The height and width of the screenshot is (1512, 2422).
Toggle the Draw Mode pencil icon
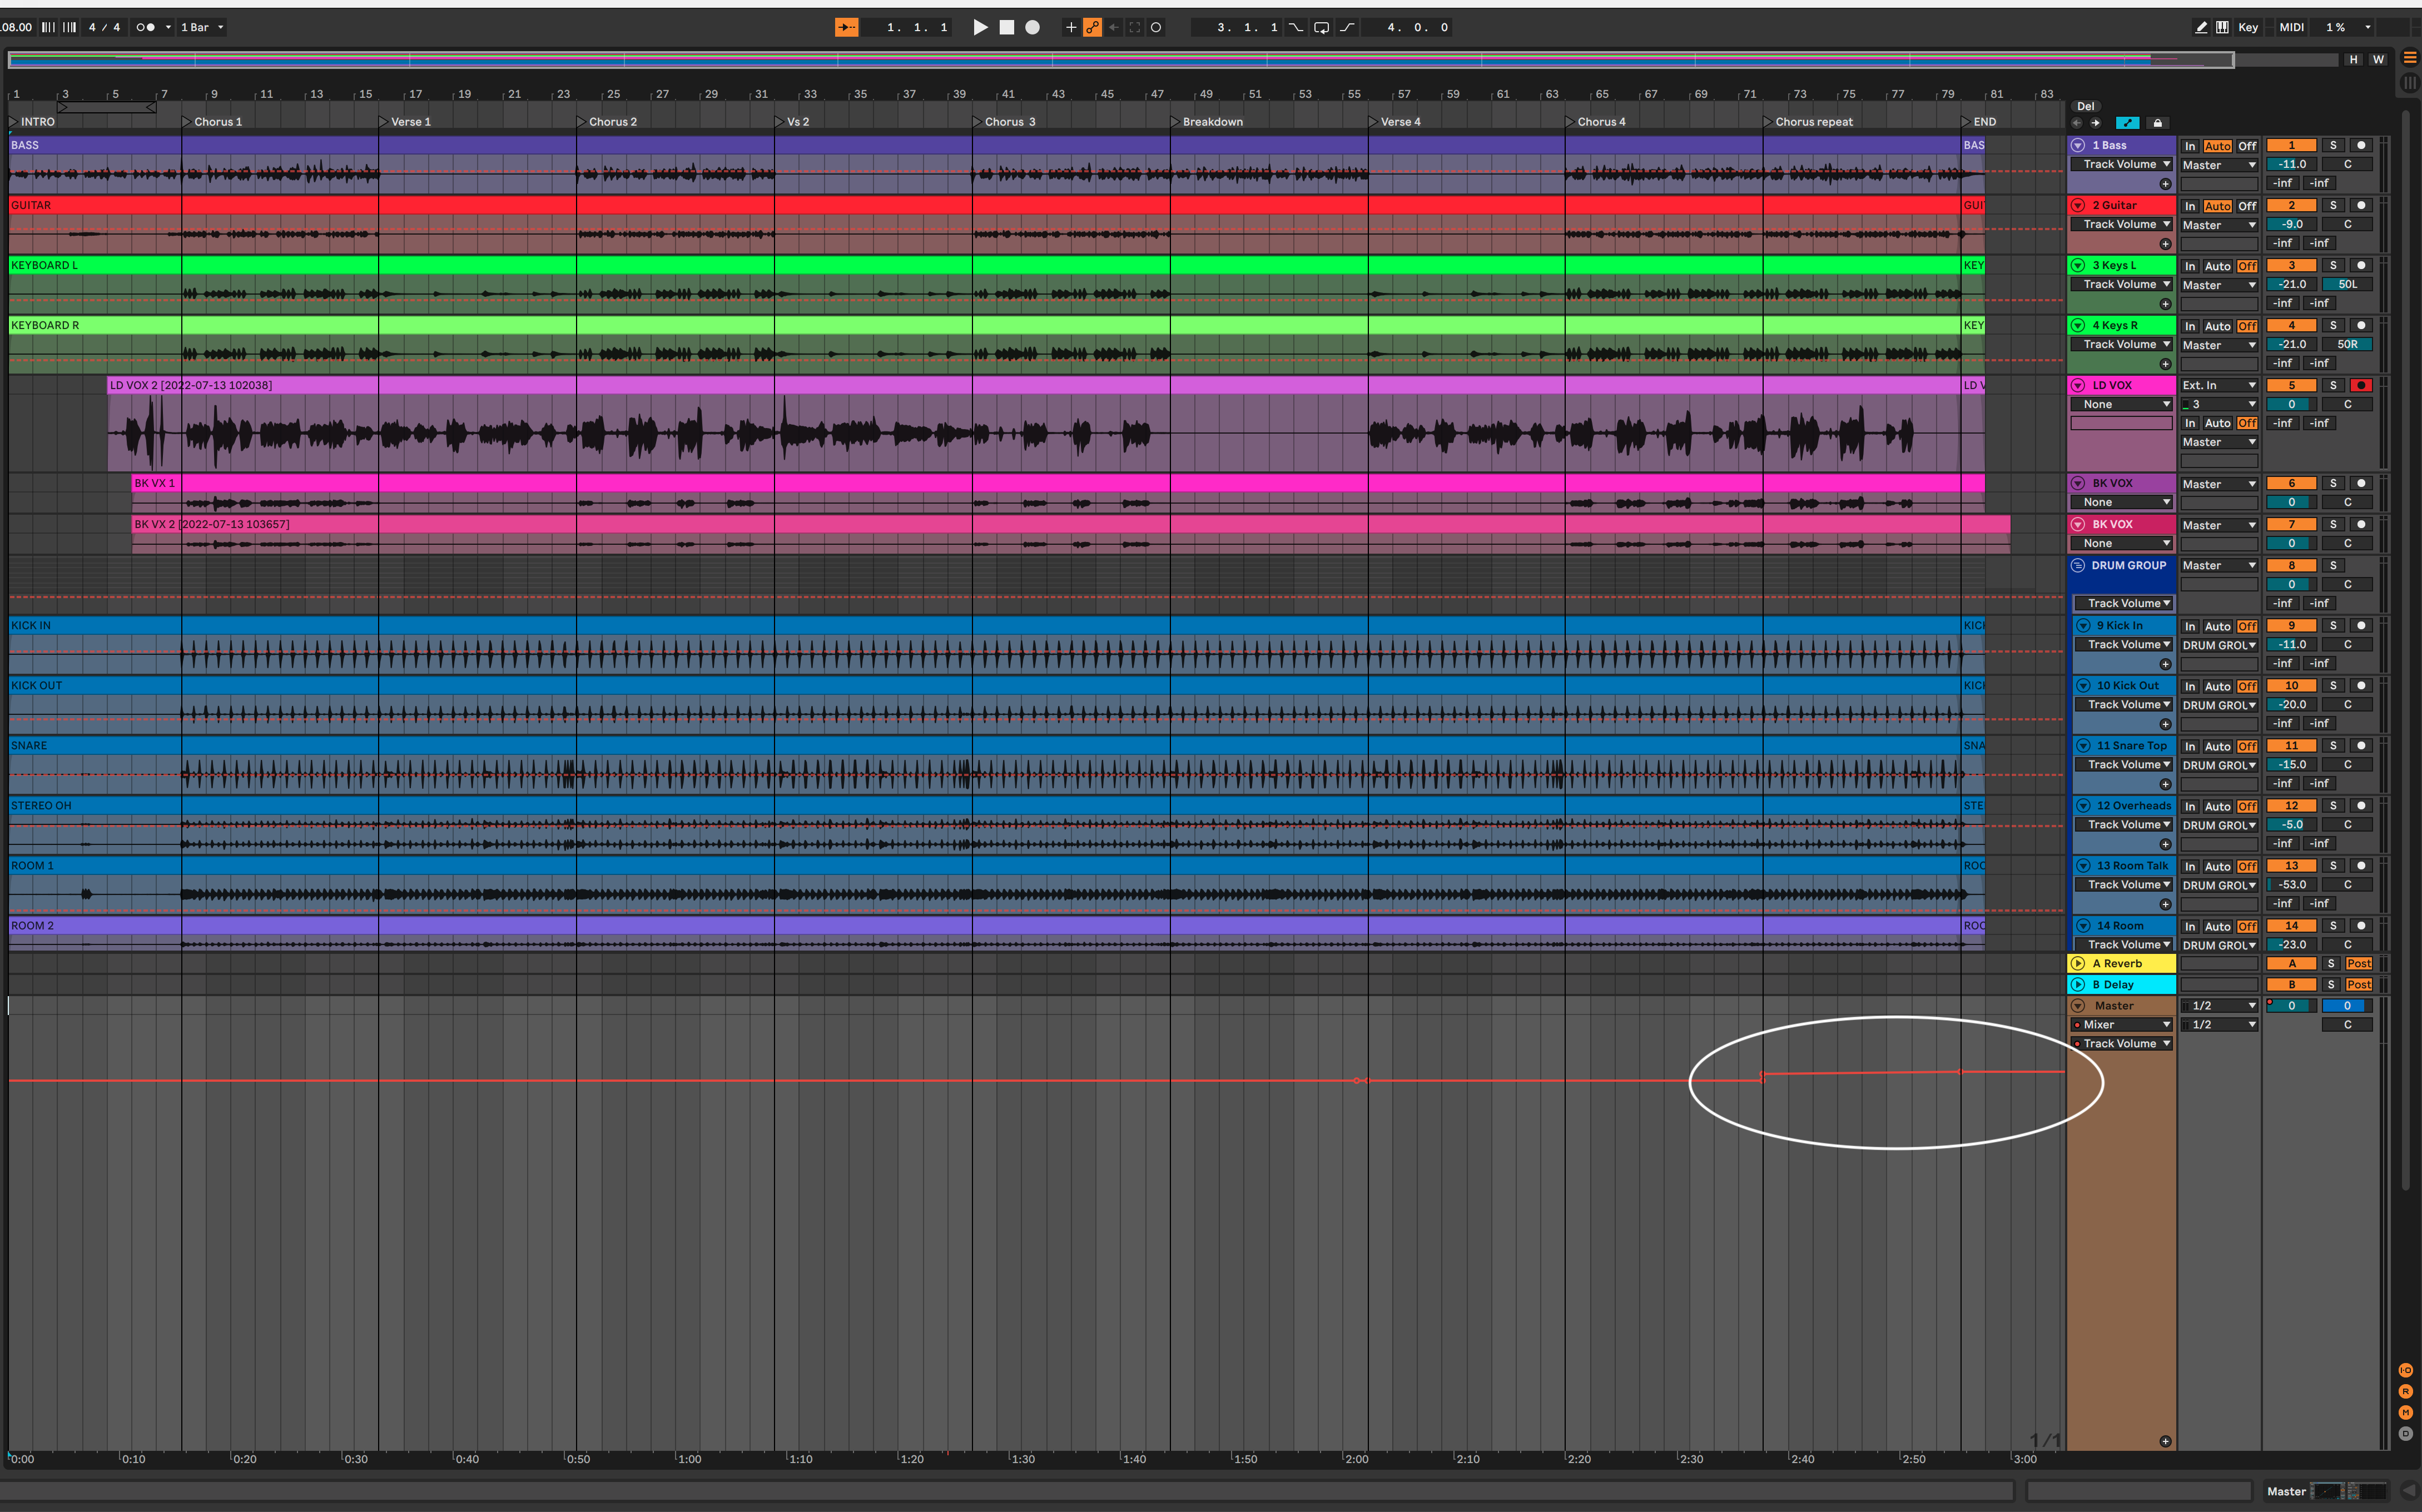click(x=2201, y=27)
